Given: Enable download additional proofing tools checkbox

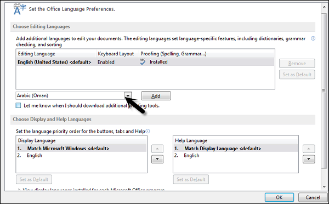Looking at the screenshot, I should (x=18, y=105).
